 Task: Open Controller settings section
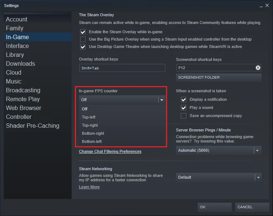38,117
